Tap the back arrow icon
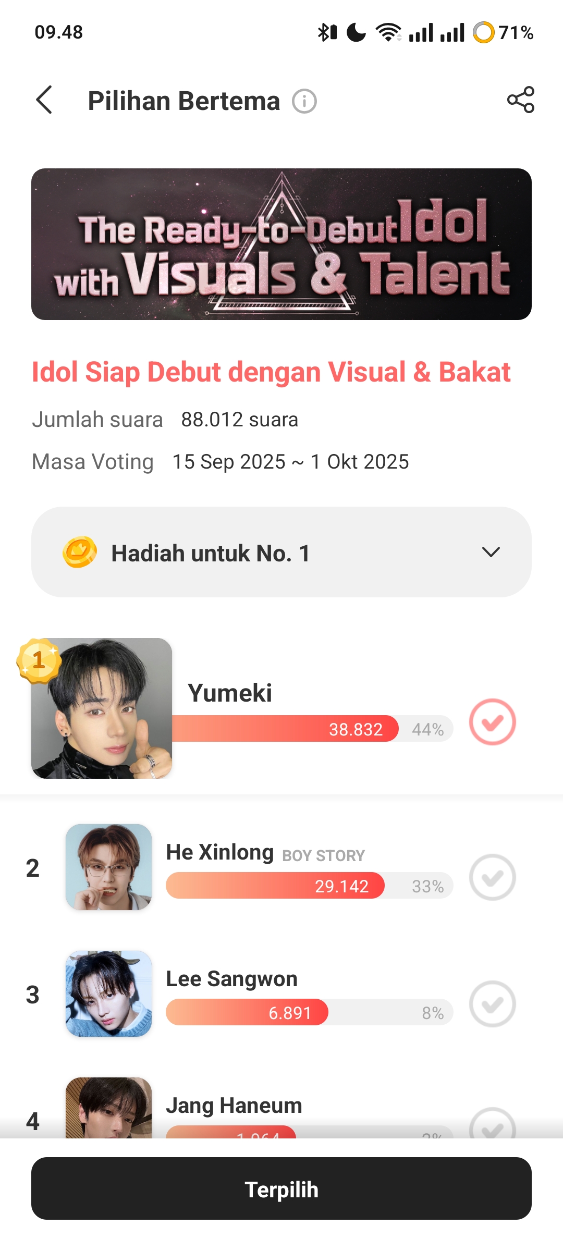Viewport: 563px width, 1251px height. pyautogui.click(x=44, y=100)
